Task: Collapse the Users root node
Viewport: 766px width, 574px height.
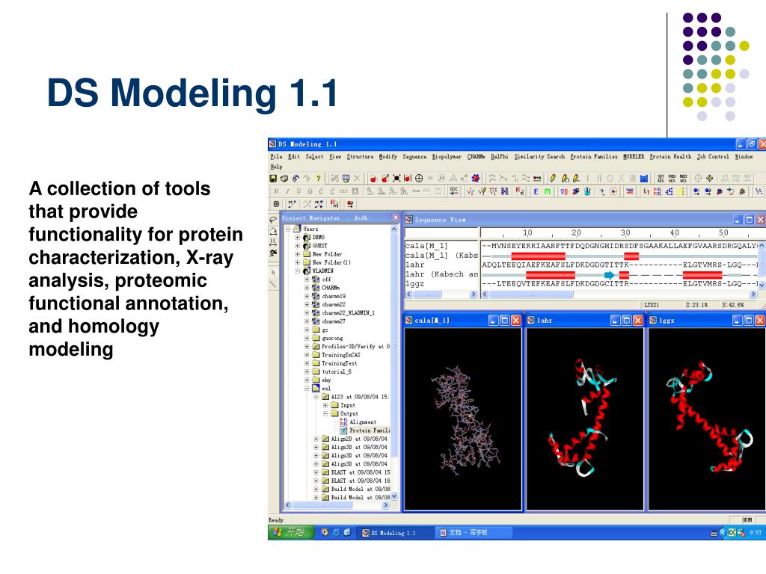Action: pyautogui.click(x=288, y=229)
